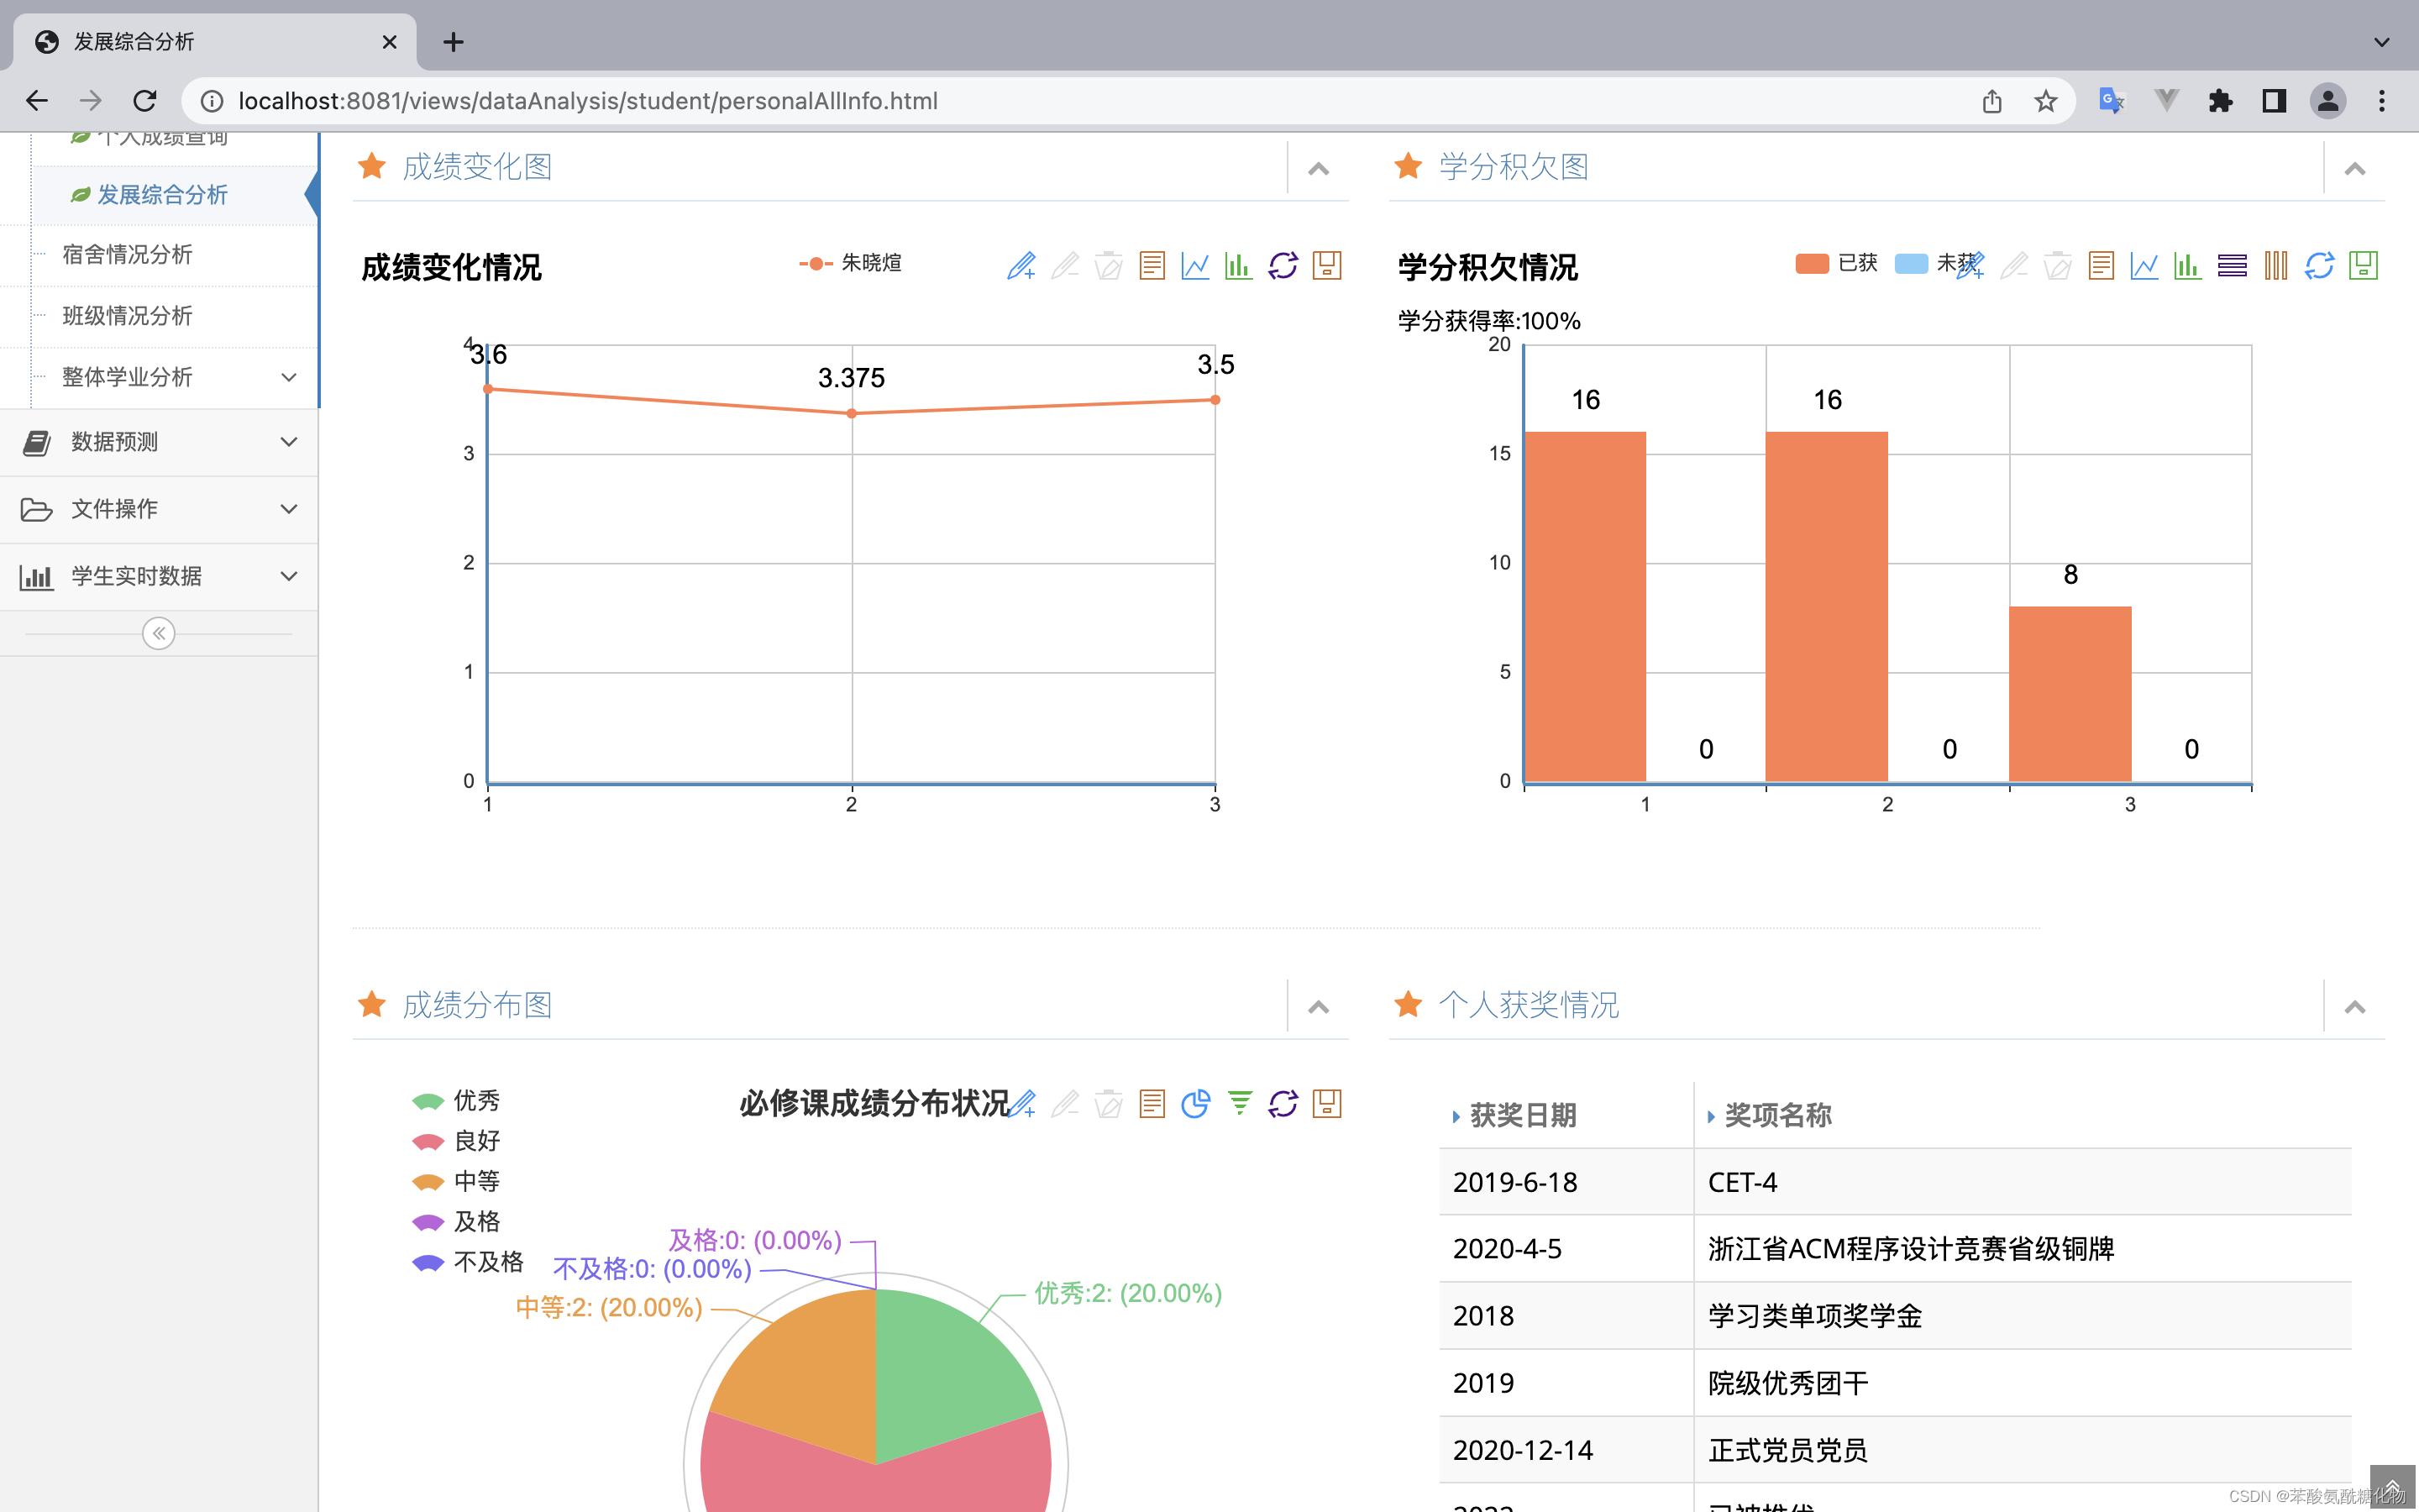Collapse the 成绩变化图 panel

[x=1319, y=168]
